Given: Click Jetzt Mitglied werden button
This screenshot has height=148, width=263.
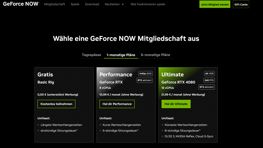Looking at the screenshot, I should pos(215,4).
